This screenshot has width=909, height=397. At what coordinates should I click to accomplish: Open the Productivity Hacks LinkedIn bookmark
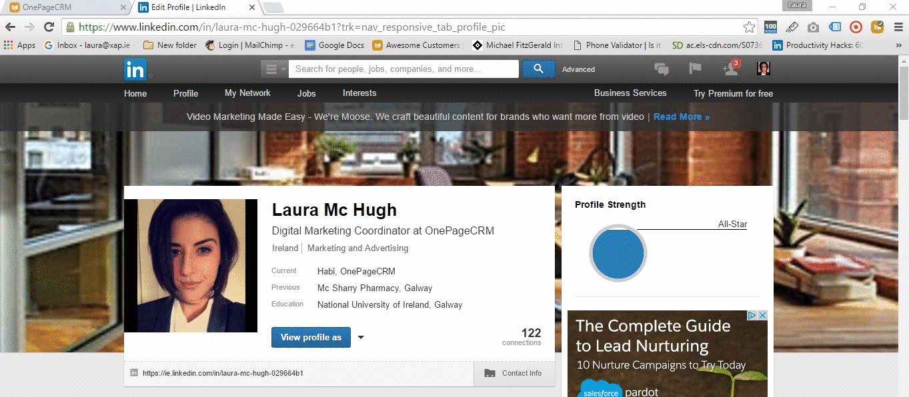click(818, 45)
